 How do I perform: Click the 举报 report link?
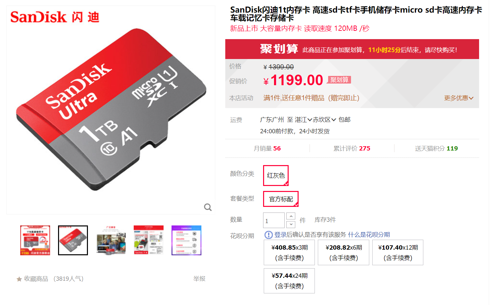199,279
